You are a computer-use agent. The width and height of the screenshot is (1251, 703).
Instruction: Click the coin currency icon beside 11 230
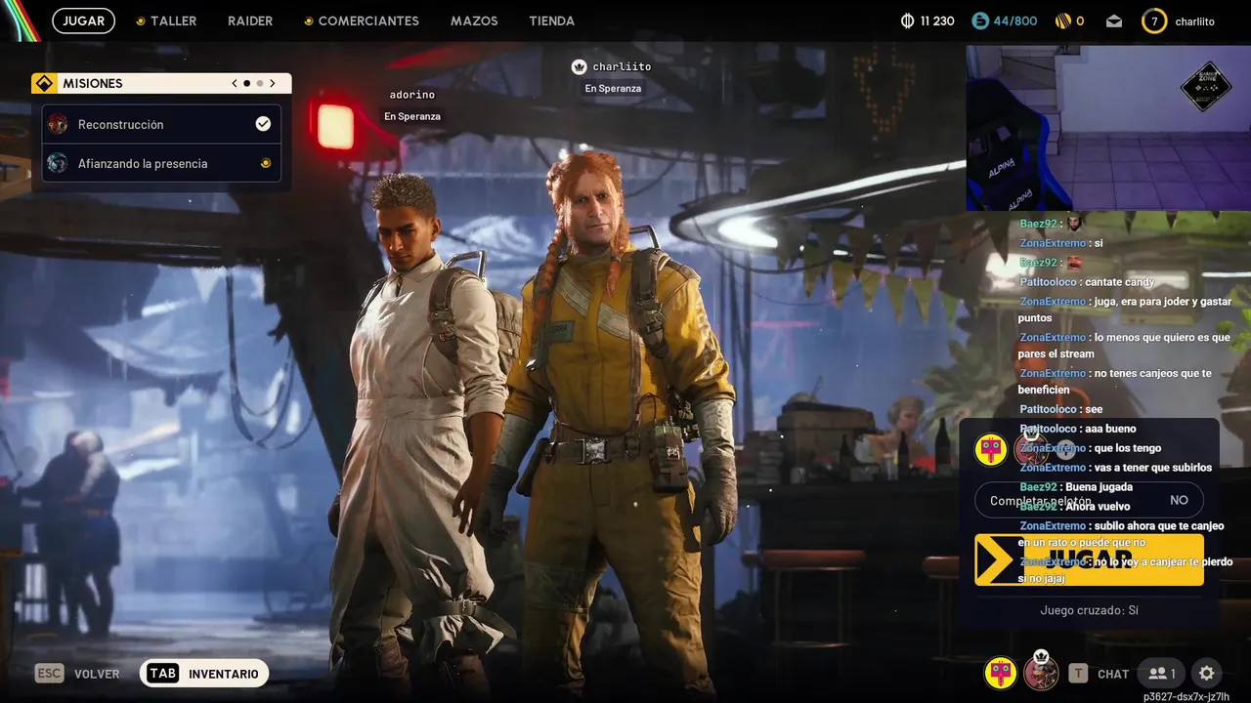908,21
